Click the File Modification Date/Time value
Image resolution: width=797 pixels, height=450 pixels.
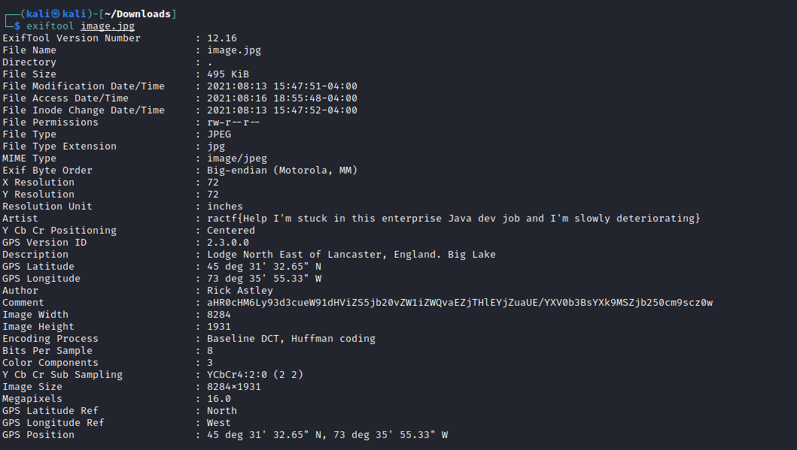pyautogui.click(x=282, y=86)
